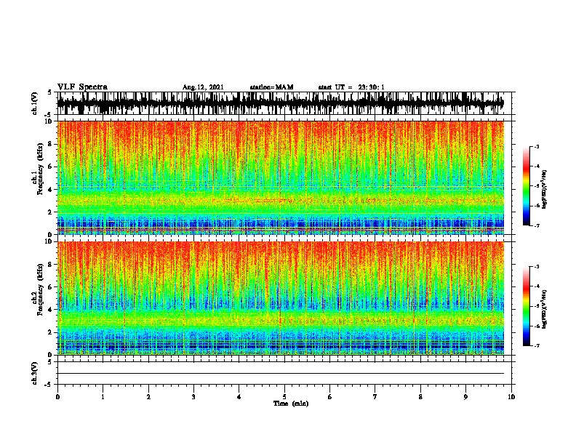The height and width of the screenshot is (445, 576).
Task: Click the flat ch.3 voltage trace line
Action: click(x=281, y=374)
